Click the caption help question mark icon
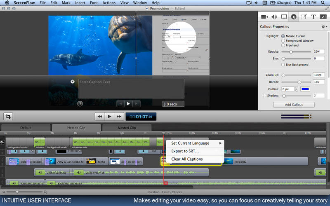 pos(80,104)
